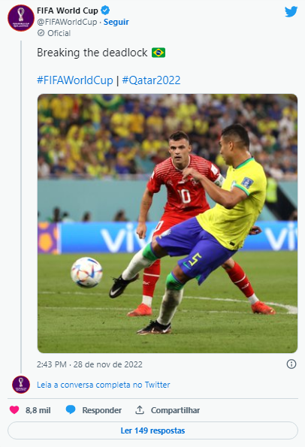The width and height of the screenshot is (305, 447).
Task: Click the reply speech bubble icon
Action: [71, 409]
